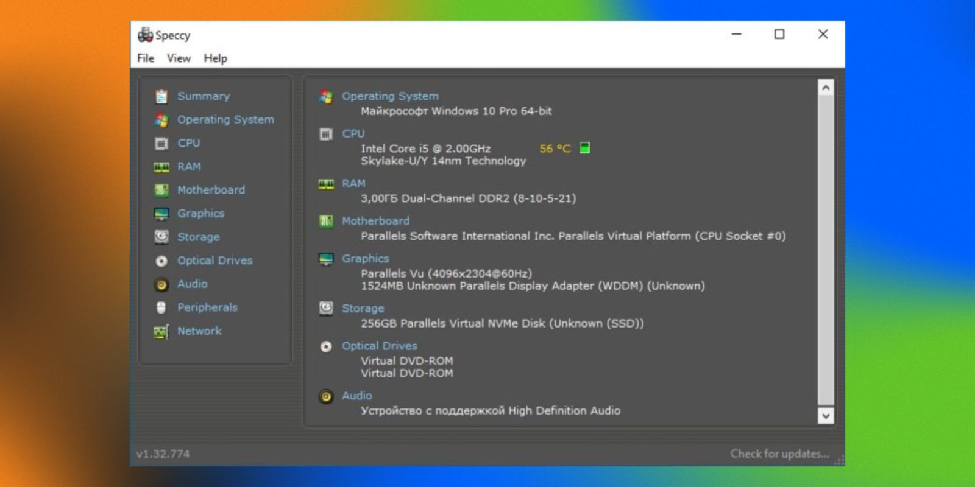Open the Help menu
This screenshot has width=975, height=487.
pyautogui.click(x=215, y=58)
